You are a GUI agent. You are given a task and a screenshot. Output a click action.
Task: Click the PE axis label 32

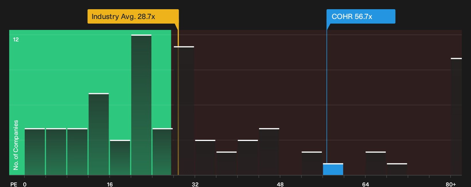(x=195, y=184)
